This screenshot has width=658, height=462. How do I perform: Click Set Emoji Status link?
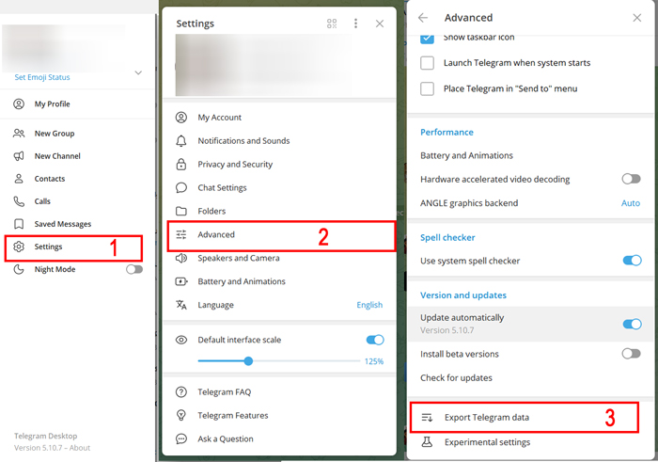(42, 77)
